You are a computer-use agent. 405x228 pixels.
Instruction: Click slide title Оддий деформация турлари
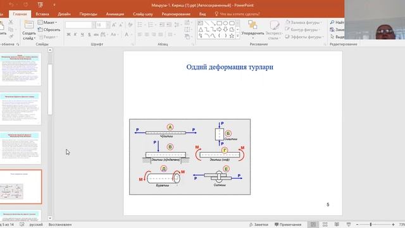point(230,67)
